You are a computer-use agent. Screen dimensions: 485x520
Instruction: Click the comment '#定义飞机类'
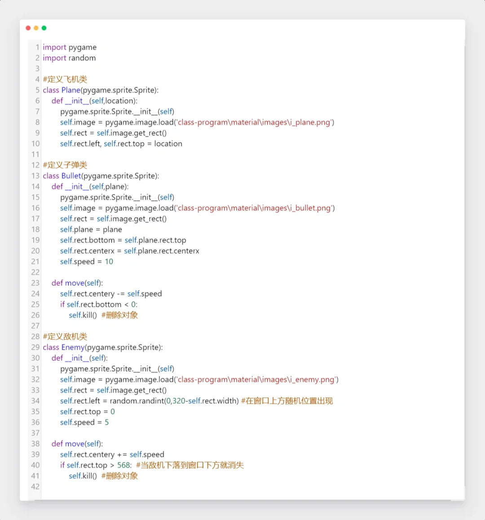coord(65,79)
